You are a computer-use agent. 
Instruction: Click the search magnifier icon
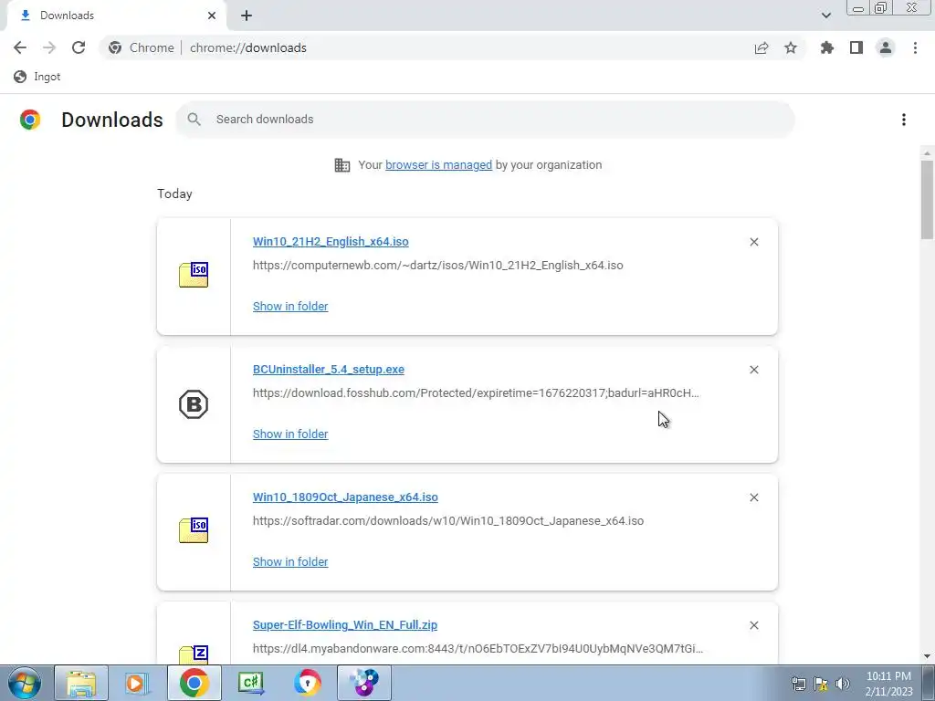(194, 120)
